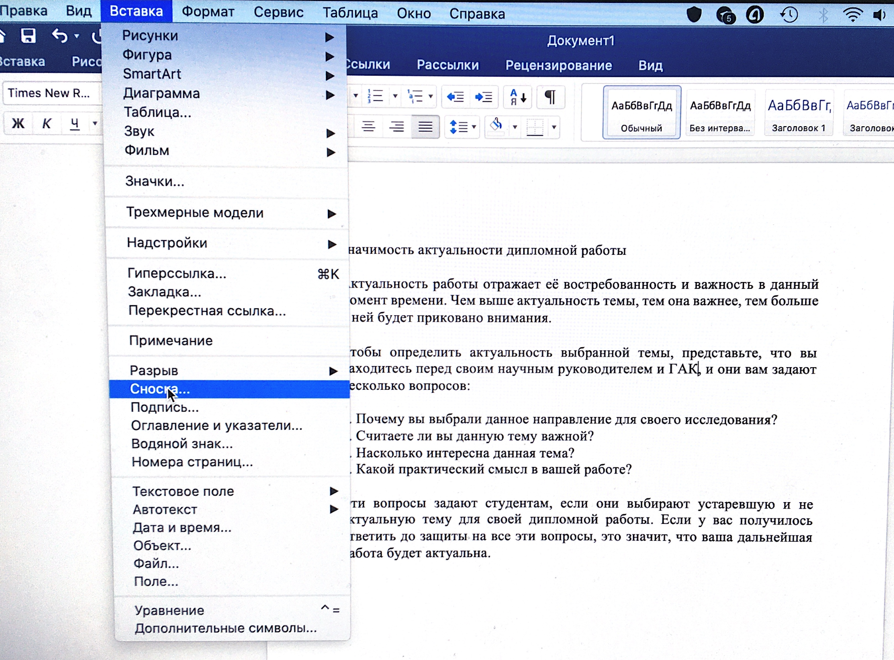
Task: Choose Дата и время... entry
Action: 231,527
